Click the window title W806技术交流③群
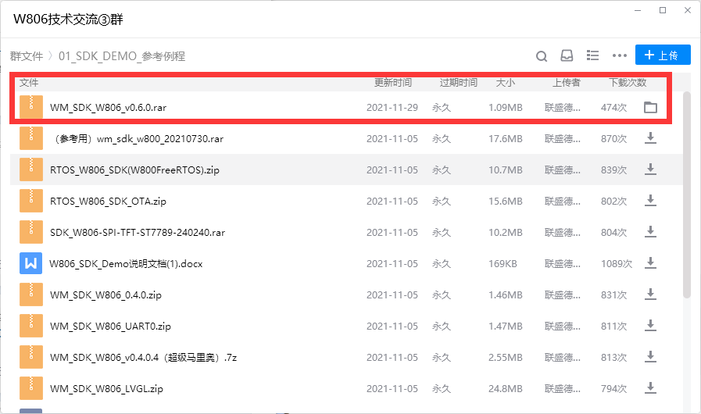 click(68, 20)
